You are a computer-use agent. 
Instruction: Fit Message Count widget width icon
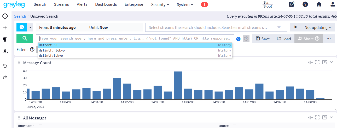click(310, 62)
